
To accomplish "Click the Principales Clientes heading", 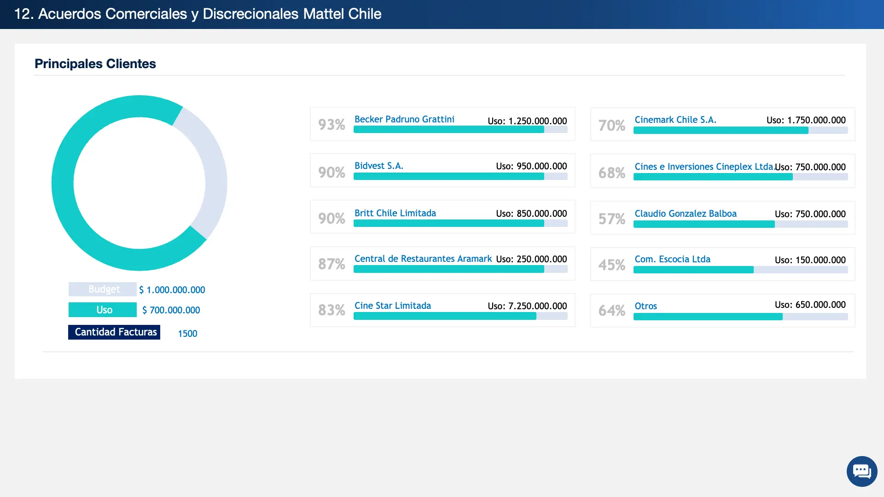I will coord(95,64).
